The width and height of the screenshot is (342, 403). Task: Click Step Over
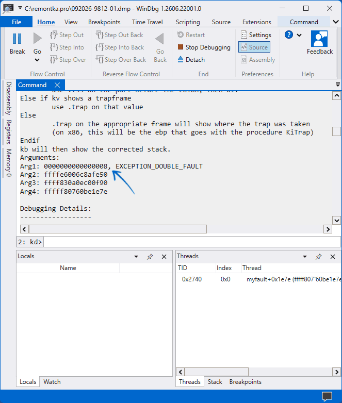coord(68,60)
